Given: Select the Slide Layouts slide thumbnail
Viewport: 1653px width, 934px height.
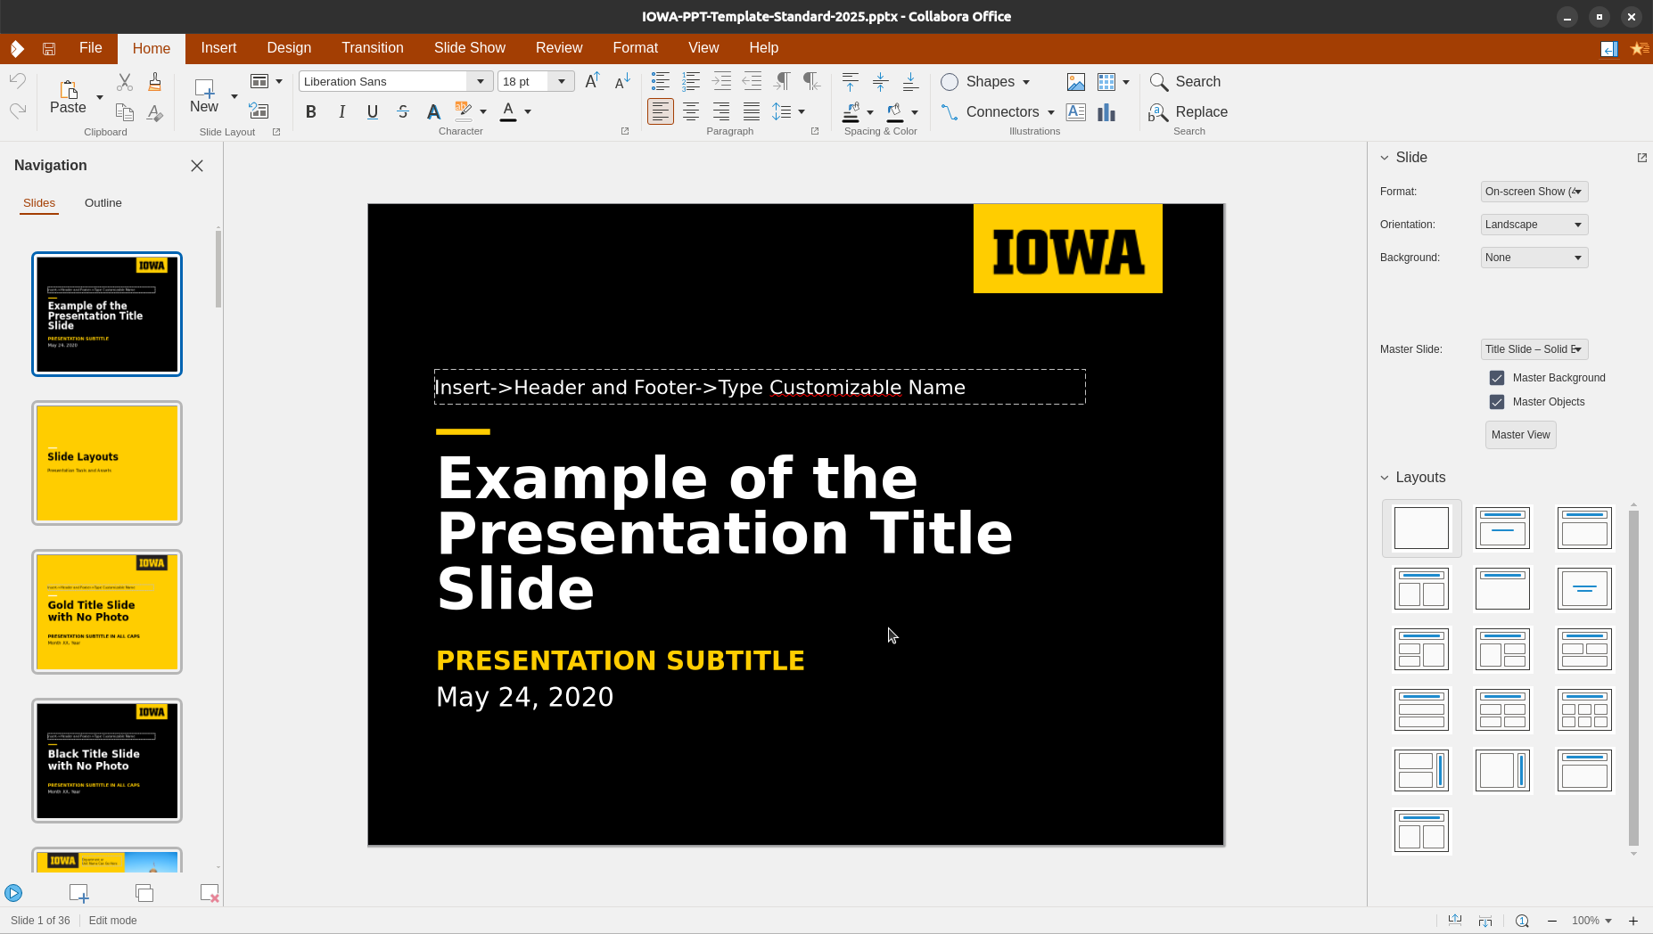Looking at the screenshot, I should coord(107,463).
